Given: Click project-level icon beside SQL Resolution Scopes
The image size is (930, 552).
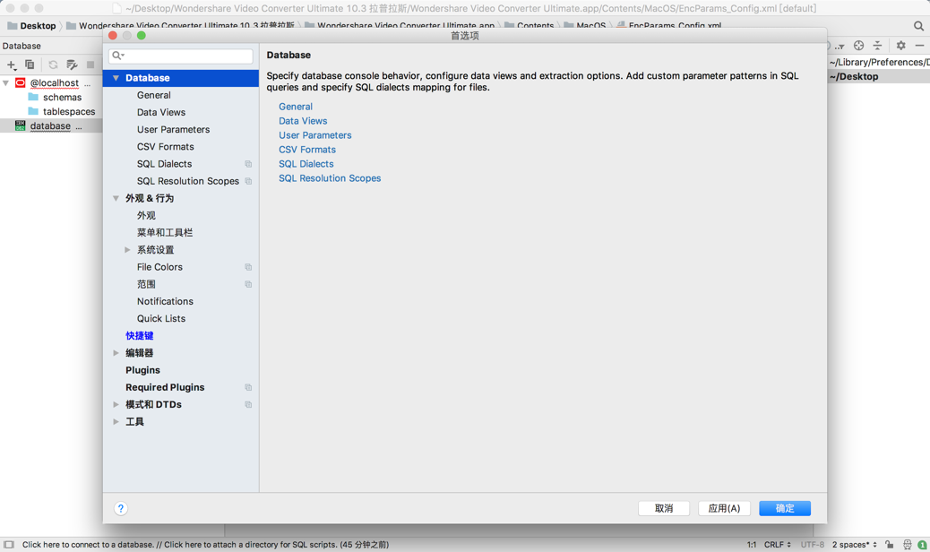Looking at the screenshot, I should tap(248, 181).
